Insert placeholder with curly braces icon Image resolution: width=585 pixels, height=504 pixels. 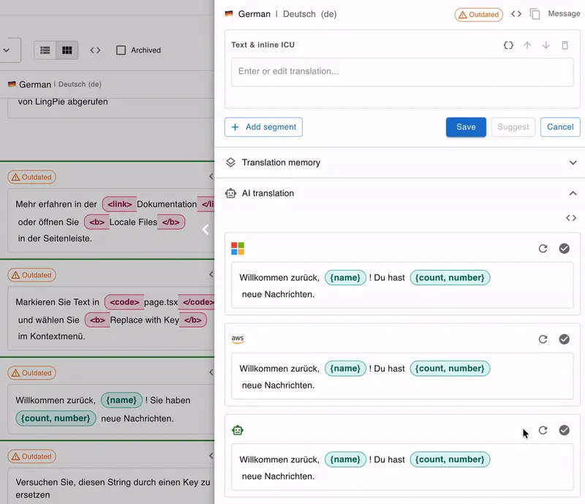[x=508, y=45]
